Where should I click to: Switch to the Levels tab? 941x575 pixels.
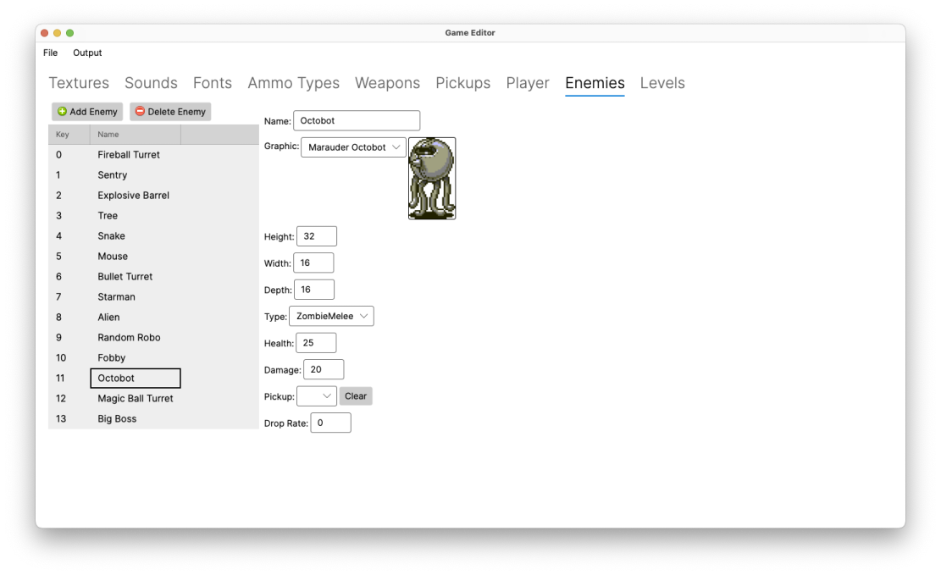tap(662, 83)
